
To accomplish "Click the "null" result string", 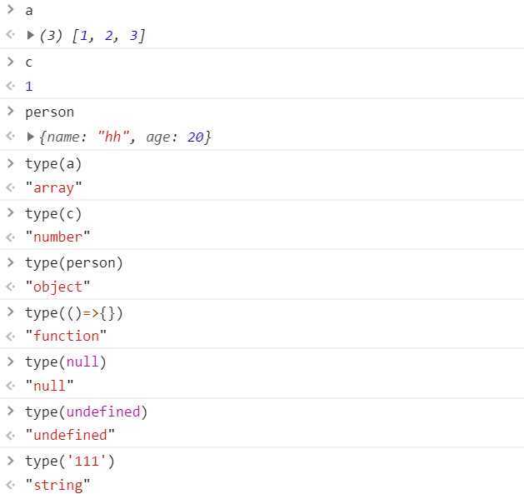I will (x=49, y=386).
